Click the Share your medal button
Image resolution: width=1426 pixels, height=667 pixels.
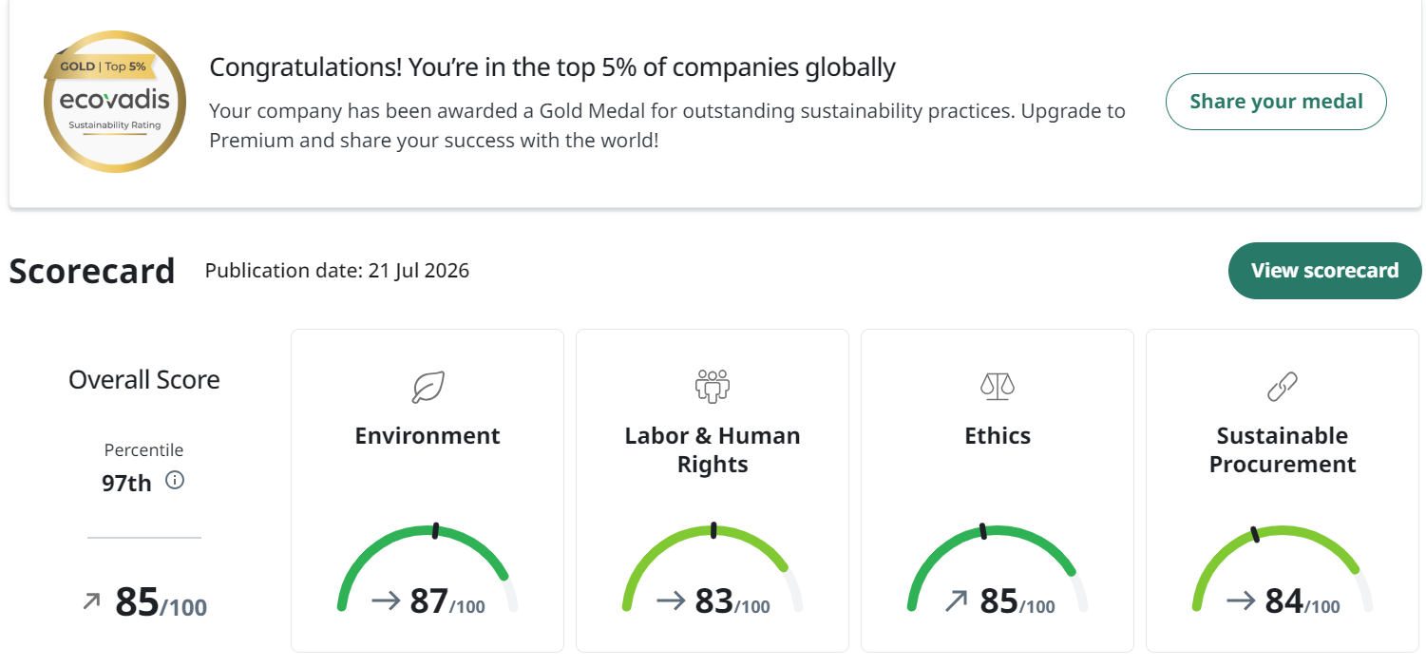click(x=1276, y=102)
